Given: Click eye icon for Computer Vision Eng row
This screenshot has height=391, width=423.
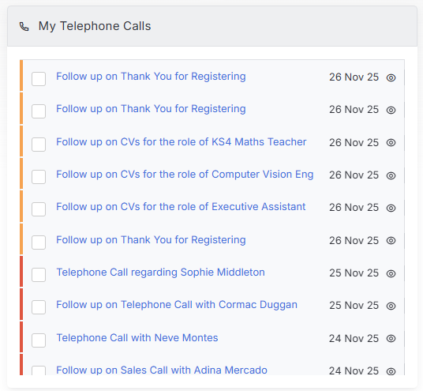Looking at the screenshot, I should point(391,175).
